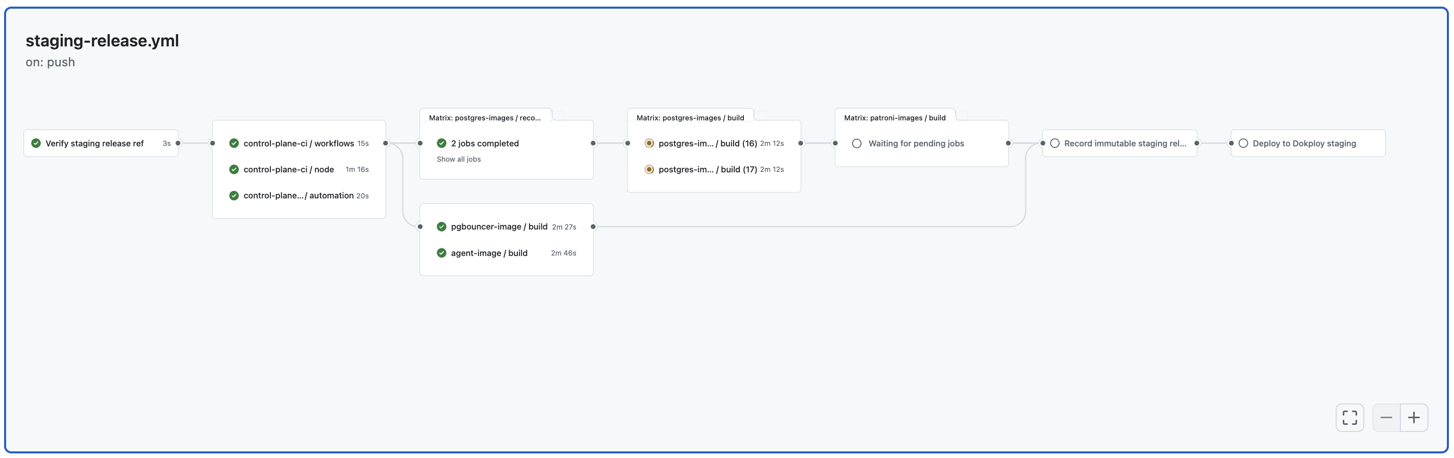Click 2m 12s duration of postgres build (16)

click(x=771, y=143)
